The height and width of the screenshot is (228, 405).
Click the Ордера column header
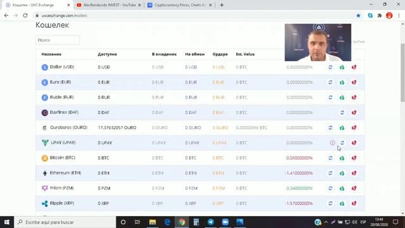tap(220, 54)
